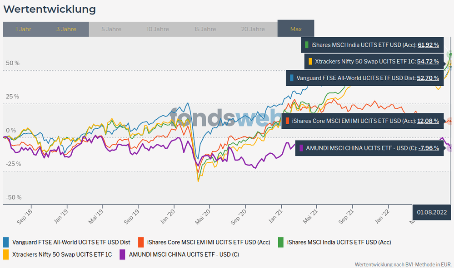Viewport: 454px width, 268px height.
Task: Choose the 10 Jahre time range
Action: [158, 29]
